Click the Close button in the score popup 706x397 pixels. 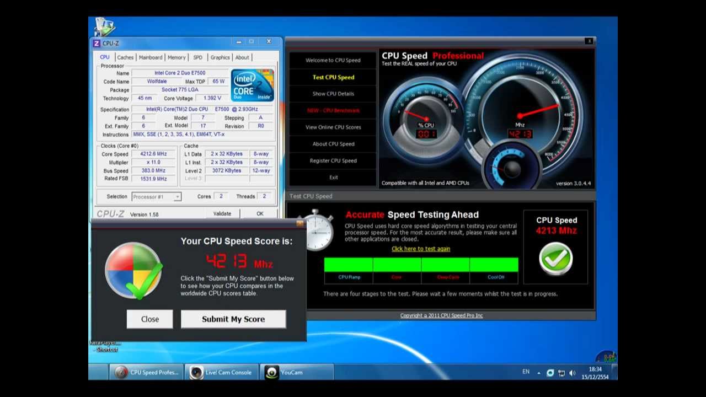[149, 319]
